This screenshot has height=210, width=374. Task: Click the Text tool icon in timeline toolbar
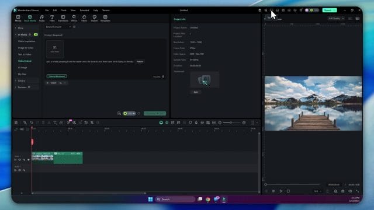[x=55, y=123]
